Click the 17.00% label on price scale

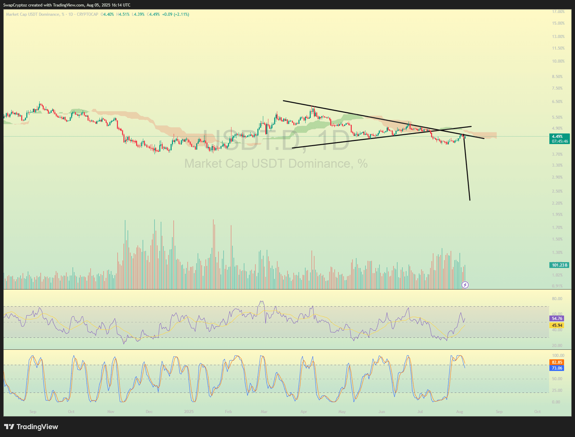[558, 12]
